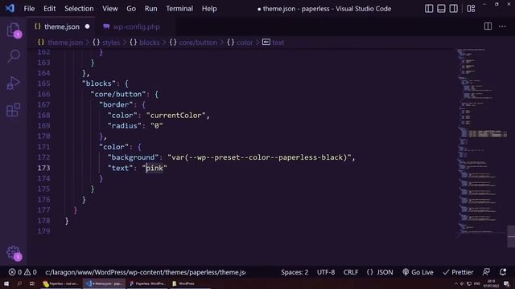The height and width of the screenshot is (289, 515).
Task: Click the "pink" value text
Action: coord(154,168)
